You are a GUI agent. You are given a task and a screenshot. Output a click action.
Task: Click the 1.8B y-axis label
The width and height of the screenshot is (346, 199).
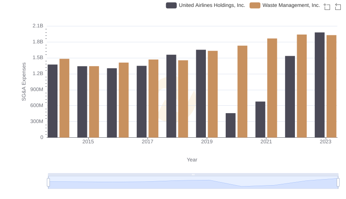(38, 42)
